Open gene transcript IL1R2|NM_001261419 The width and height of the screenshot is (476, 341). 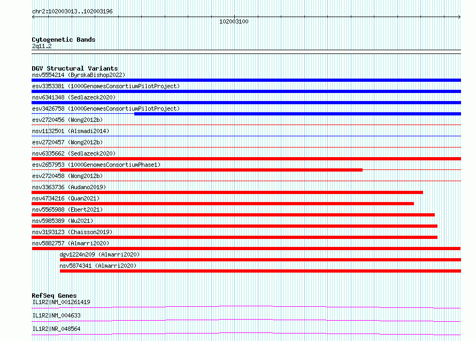(x=62, y=302)
